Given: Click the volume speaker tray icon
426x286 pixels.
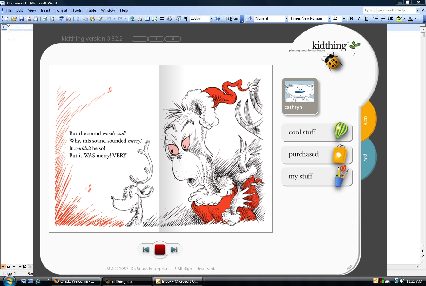Looking at the screenshot, I should (x=402, y=281).
